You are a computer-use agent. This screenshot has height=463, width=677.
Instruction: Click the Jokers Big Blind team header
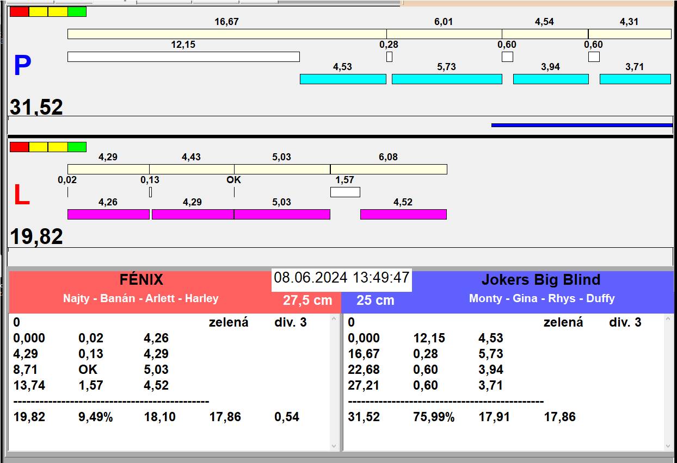(540, 280)
